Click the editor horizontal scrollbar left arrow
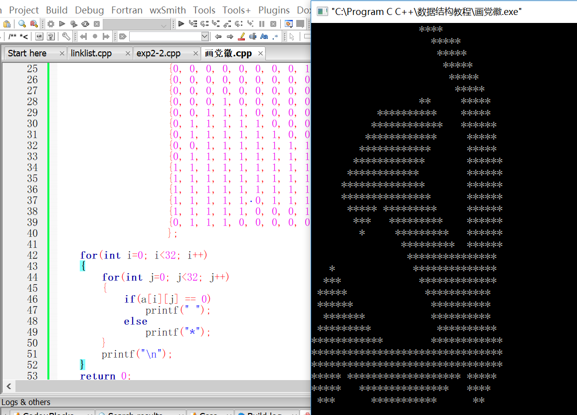The width and height of the screenshot is (577, 415). pos(8,386)
